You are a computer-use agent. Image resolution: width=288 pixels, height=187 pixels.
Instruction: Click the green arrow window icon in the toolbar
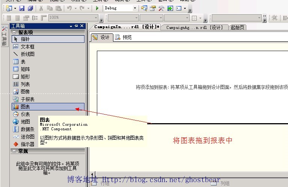170,8
